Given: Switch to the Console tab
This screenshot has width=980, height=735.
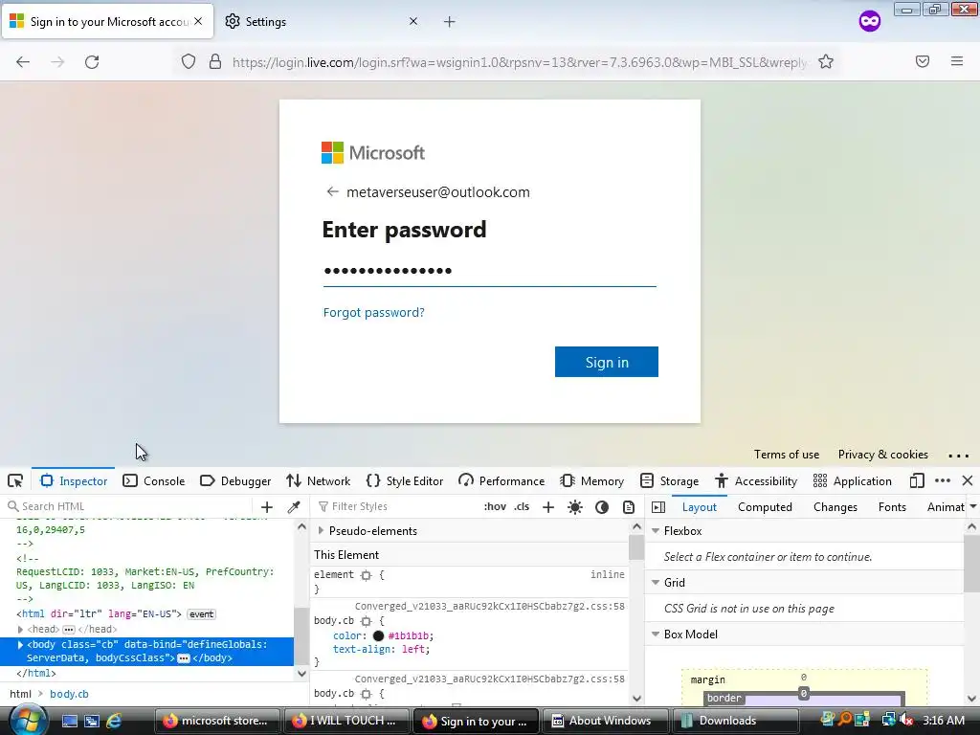Looking at the screenshot, I should (154, 480).
